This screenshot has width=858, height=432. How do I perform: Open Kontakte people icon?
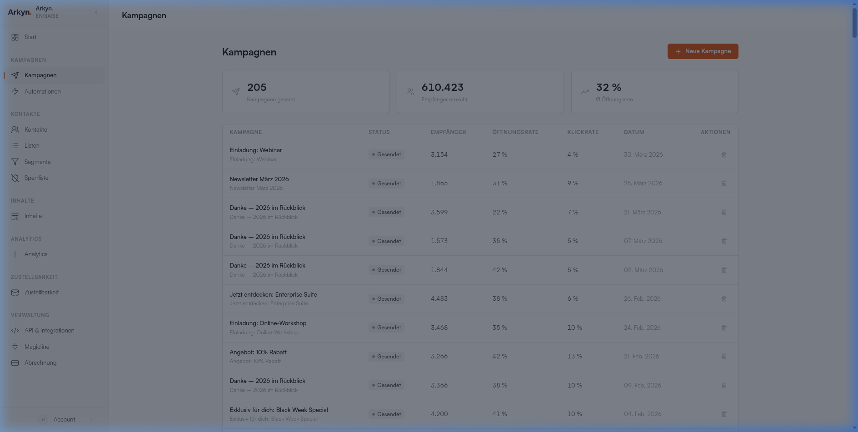point(15,130)
